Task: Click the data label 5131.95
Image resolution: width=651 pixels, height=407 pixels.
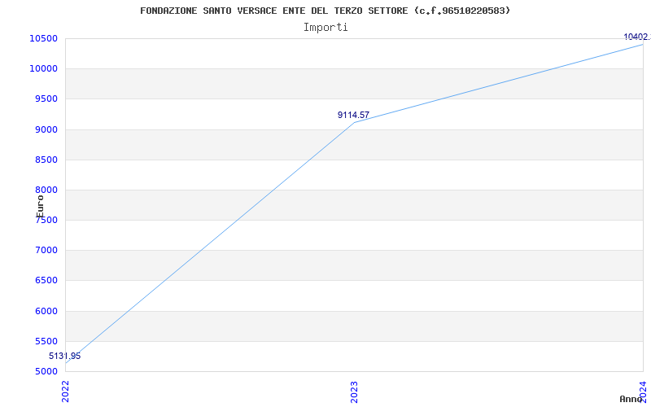Action: point(65,357)
